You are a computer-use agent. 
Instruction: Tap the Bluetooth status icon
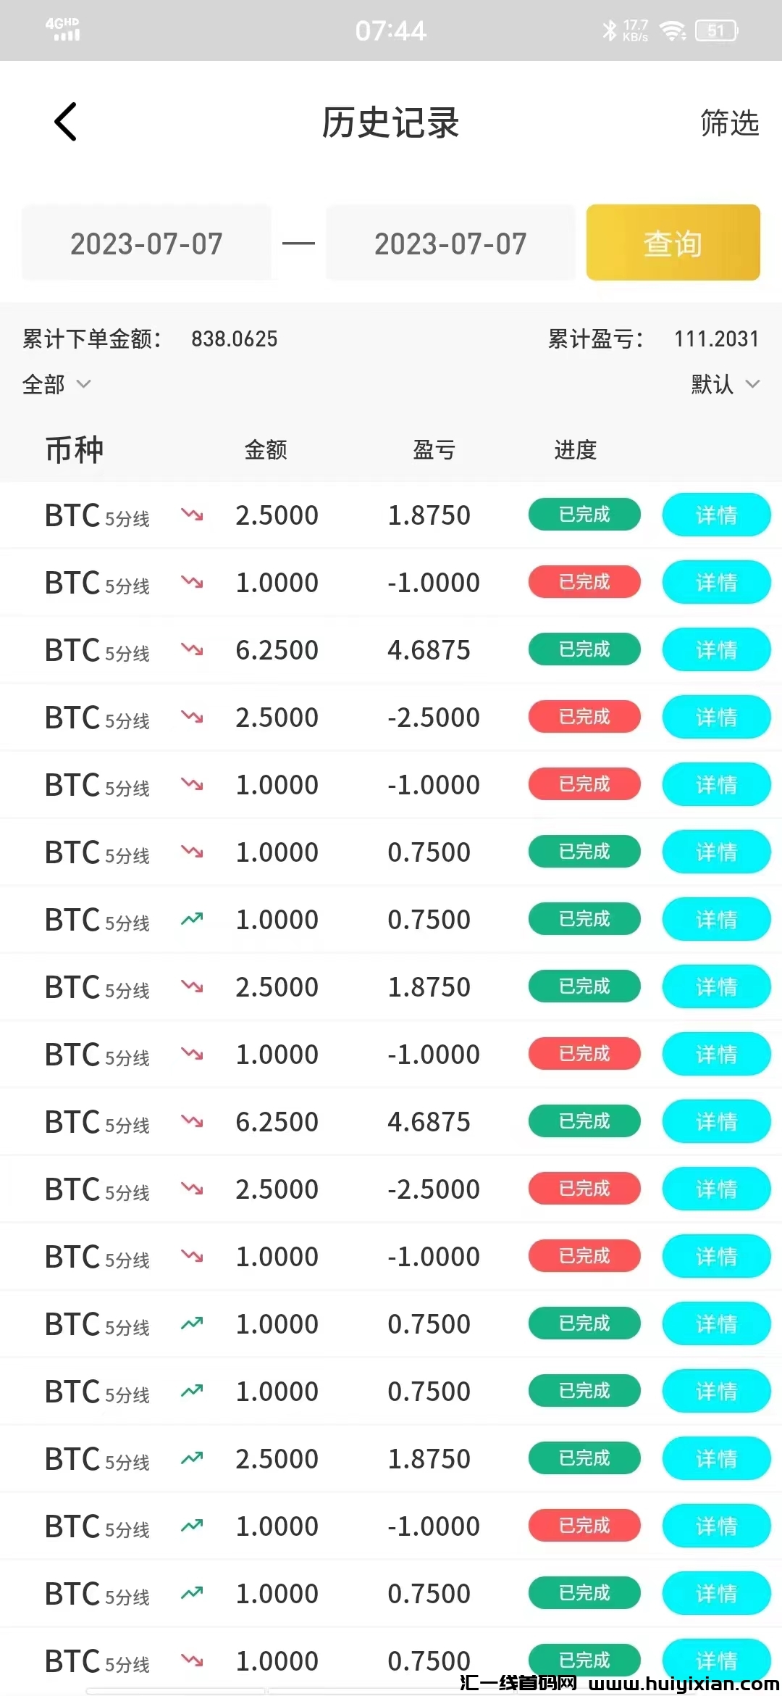click(609, 30)
